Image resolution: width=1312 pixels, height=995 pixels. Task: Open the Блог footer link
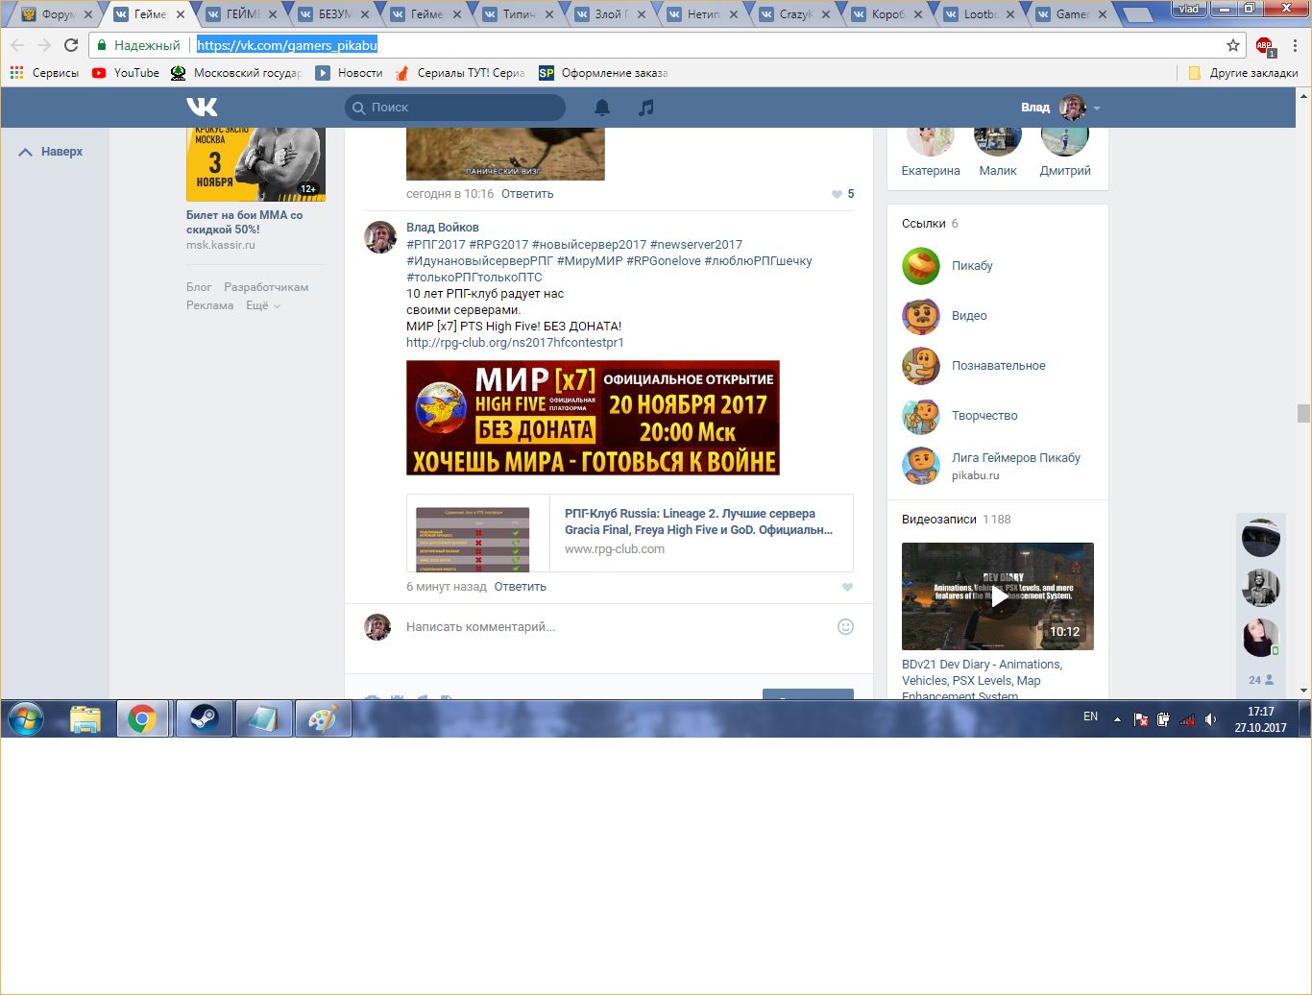coord(199,287)
